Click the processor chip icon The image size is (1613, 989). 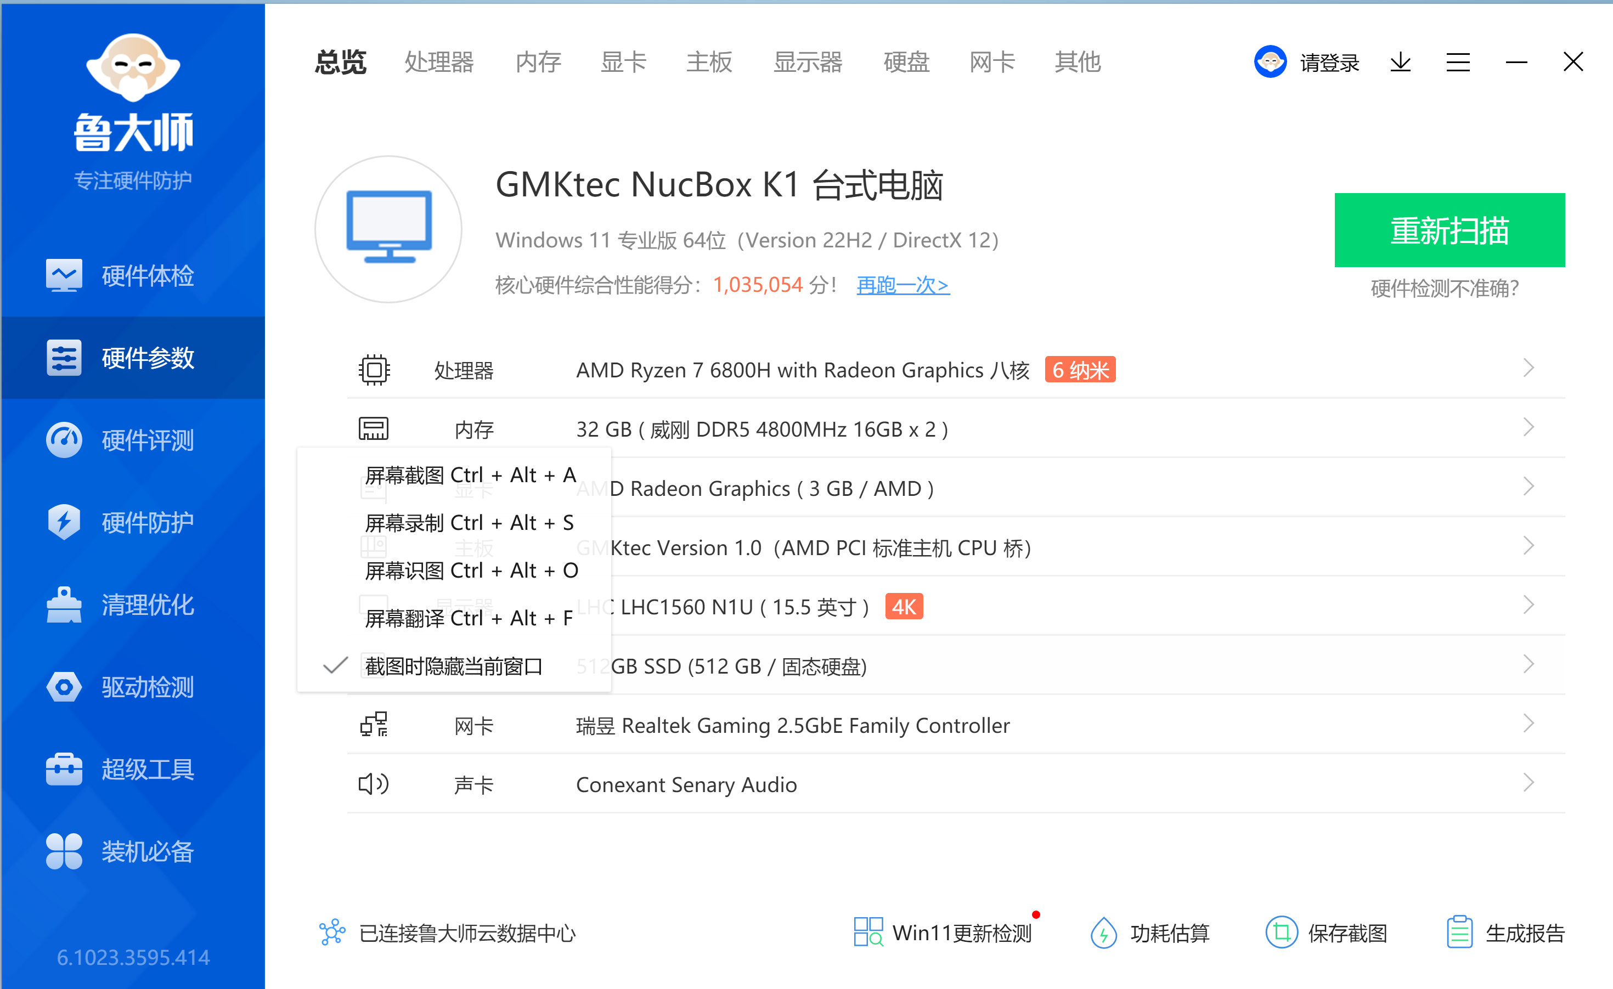coord(374,370)
